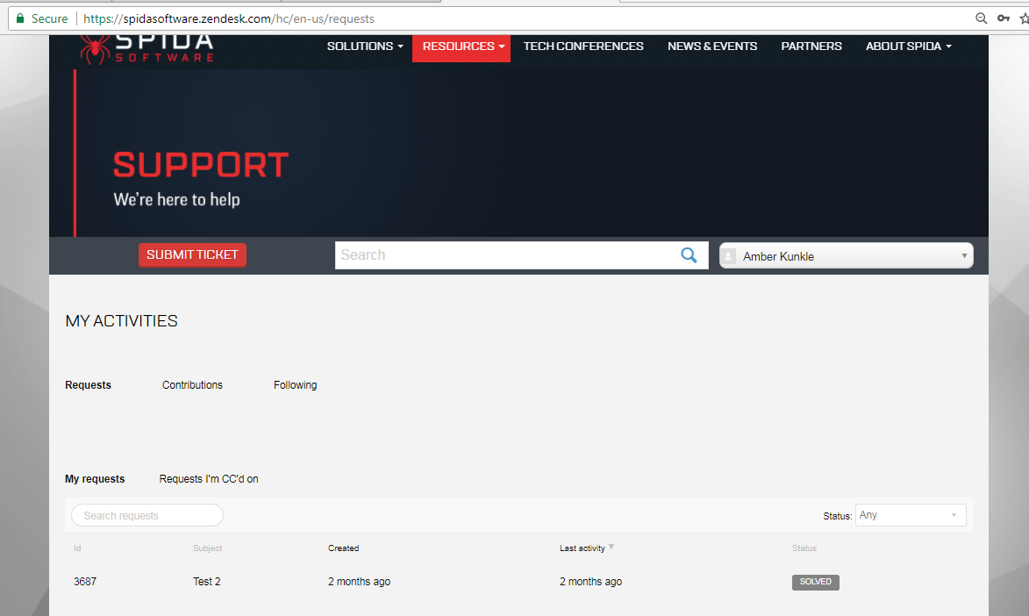The width and height of the screenshot is (1029, 616).
Task: Expand the Solutions navigation menu
Action: pos(365,47)
